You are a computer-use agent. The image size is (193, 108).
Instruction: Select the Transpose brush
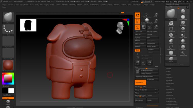point(183,53)
